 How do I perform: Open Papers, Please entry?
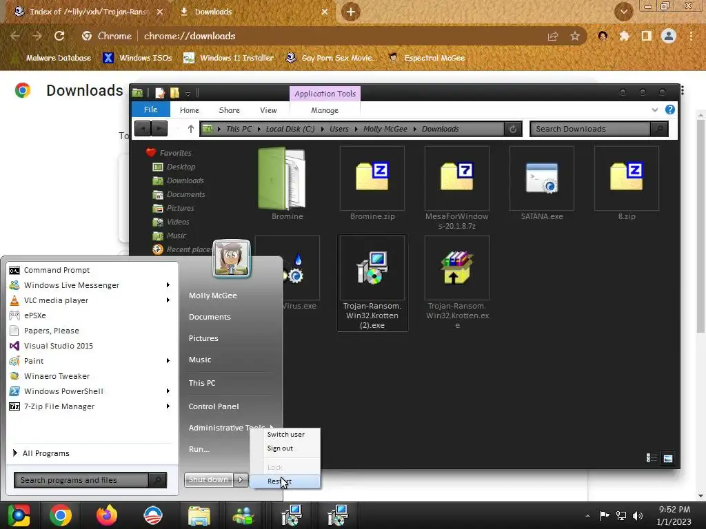(x=44, y=331)
